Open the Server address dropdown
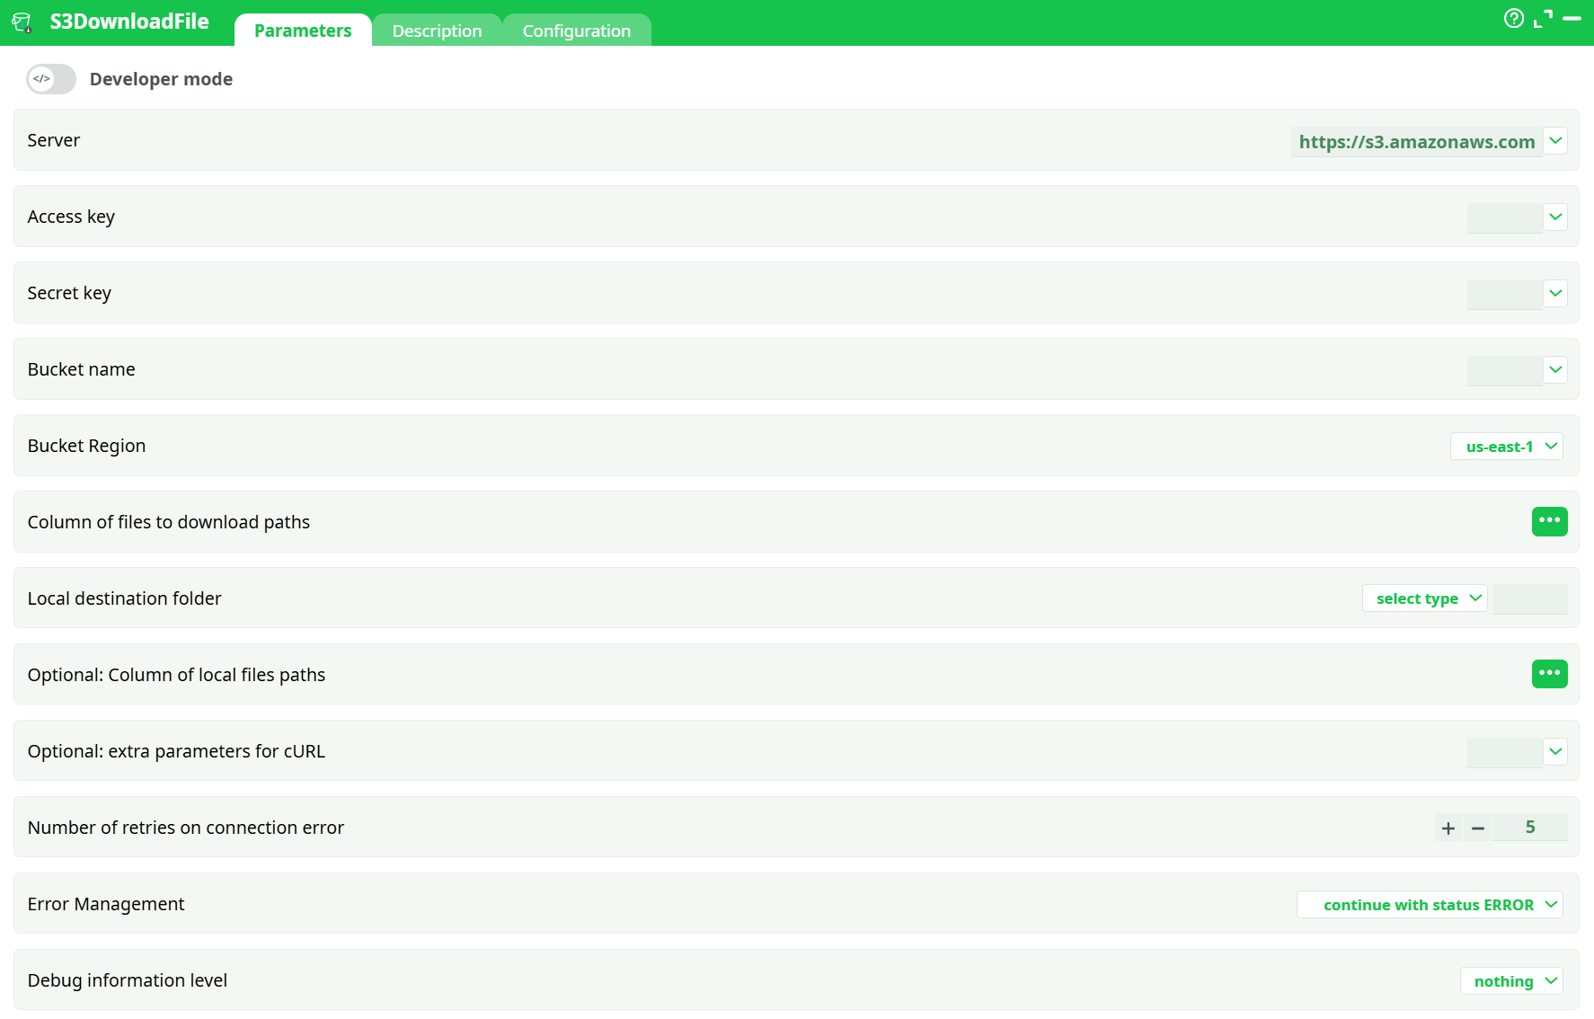 (1555, 141)
